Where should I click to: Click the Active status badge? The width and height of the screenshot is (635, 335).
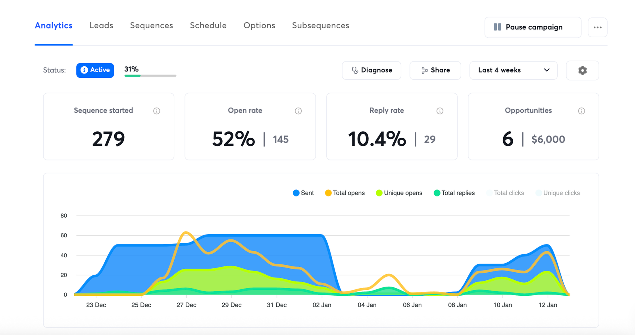point(95,70)
